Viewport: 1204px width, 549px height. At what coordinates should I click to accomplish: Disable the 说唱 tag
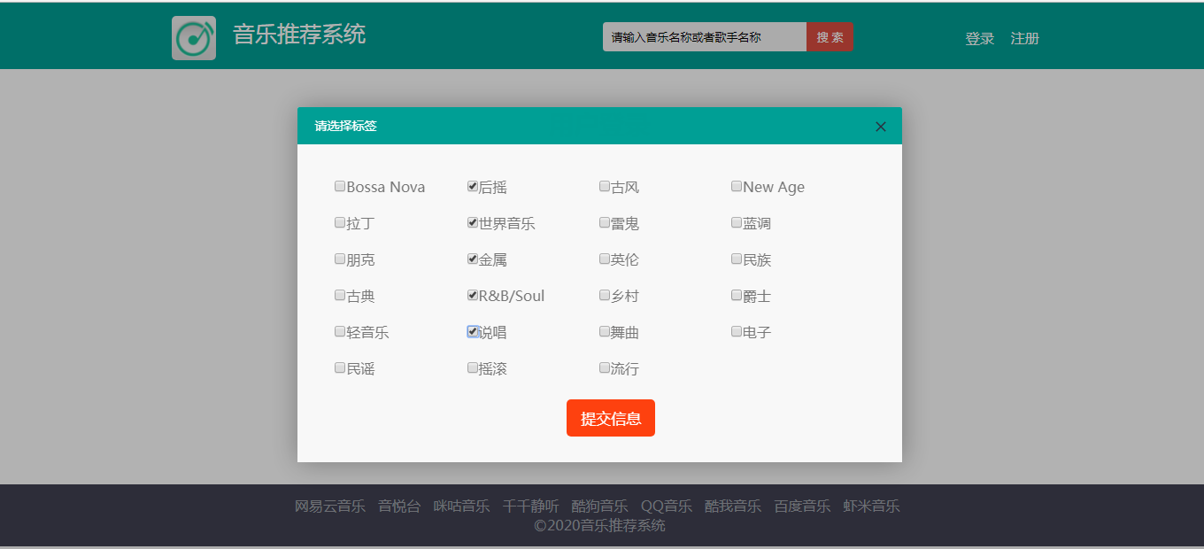[472, 331]
